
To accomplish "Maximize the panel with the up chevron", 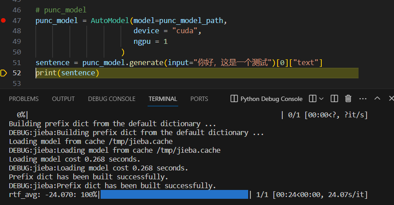I will tap(377, 98).
